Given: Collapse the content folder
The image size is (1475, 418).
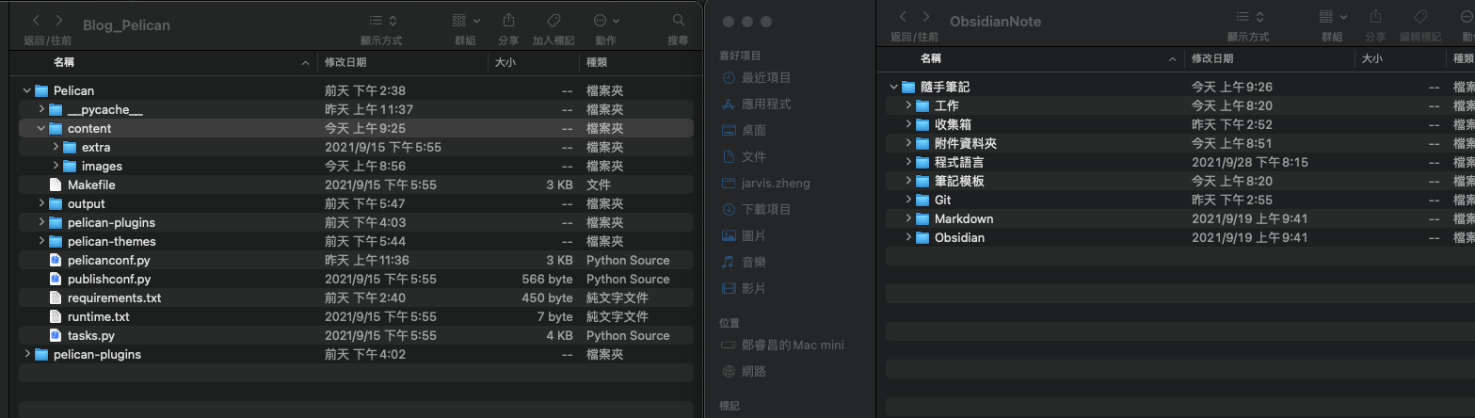Looking at the screenshot, I should tap(41, 129).
